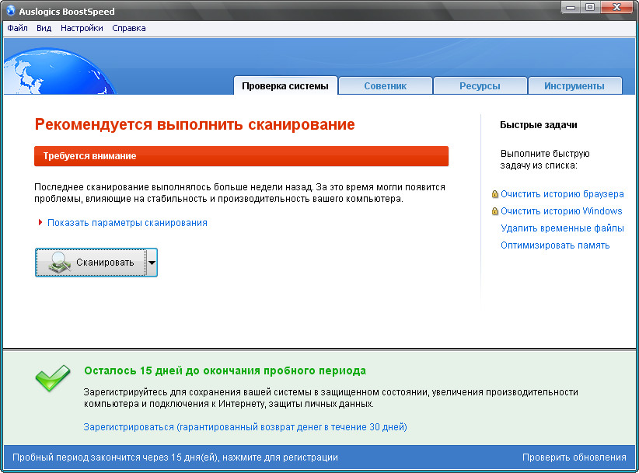Switch to the Инструменты tab
Screen dimensions: 639x473
(x=574, y=86)
